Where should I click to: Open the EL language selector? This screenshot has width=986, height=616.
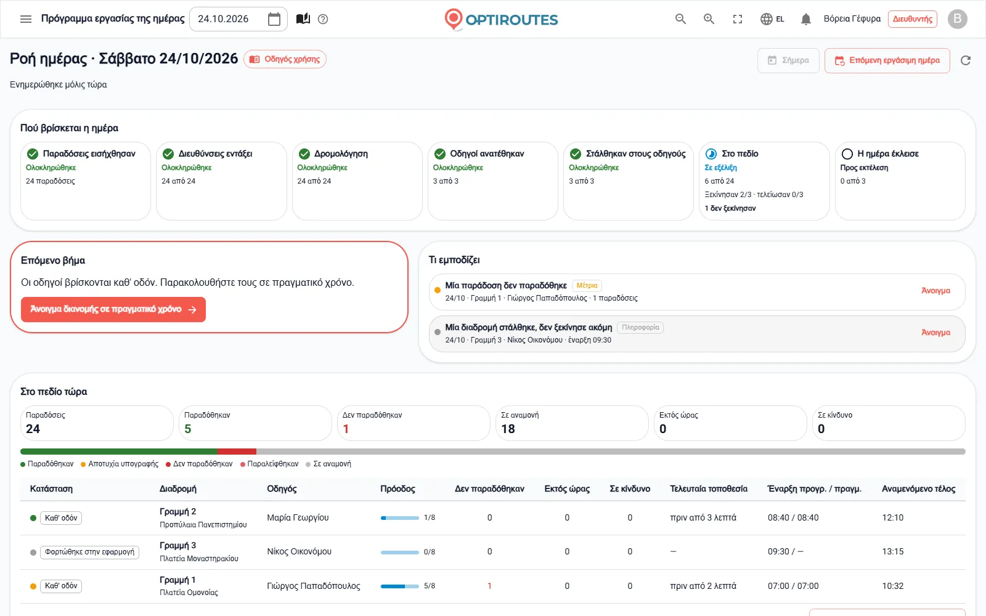(772, 19)
